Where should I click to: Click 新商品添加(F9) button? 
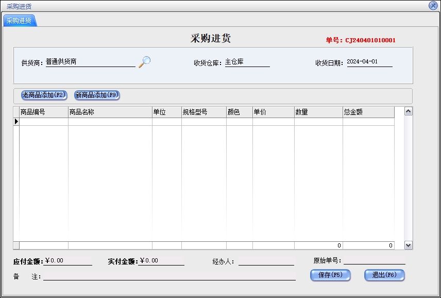pos(97,95)
